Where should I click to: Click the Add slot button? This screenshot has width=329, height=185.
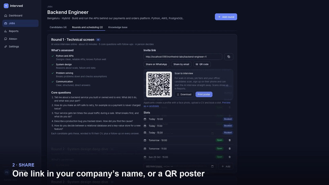tap(226, 167)
